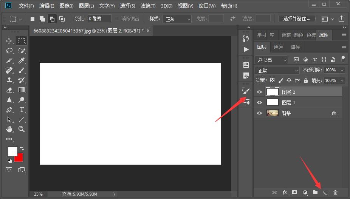350x199 pixels.
Task: Swap foreground and background colors
Action: (22, 148)
